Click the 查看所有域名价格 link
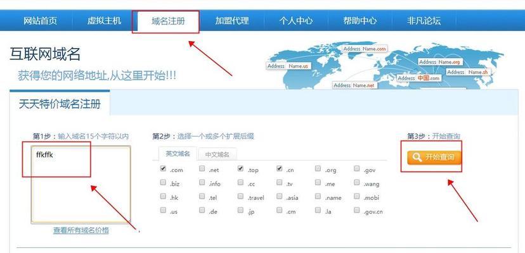 coord(81,230)
